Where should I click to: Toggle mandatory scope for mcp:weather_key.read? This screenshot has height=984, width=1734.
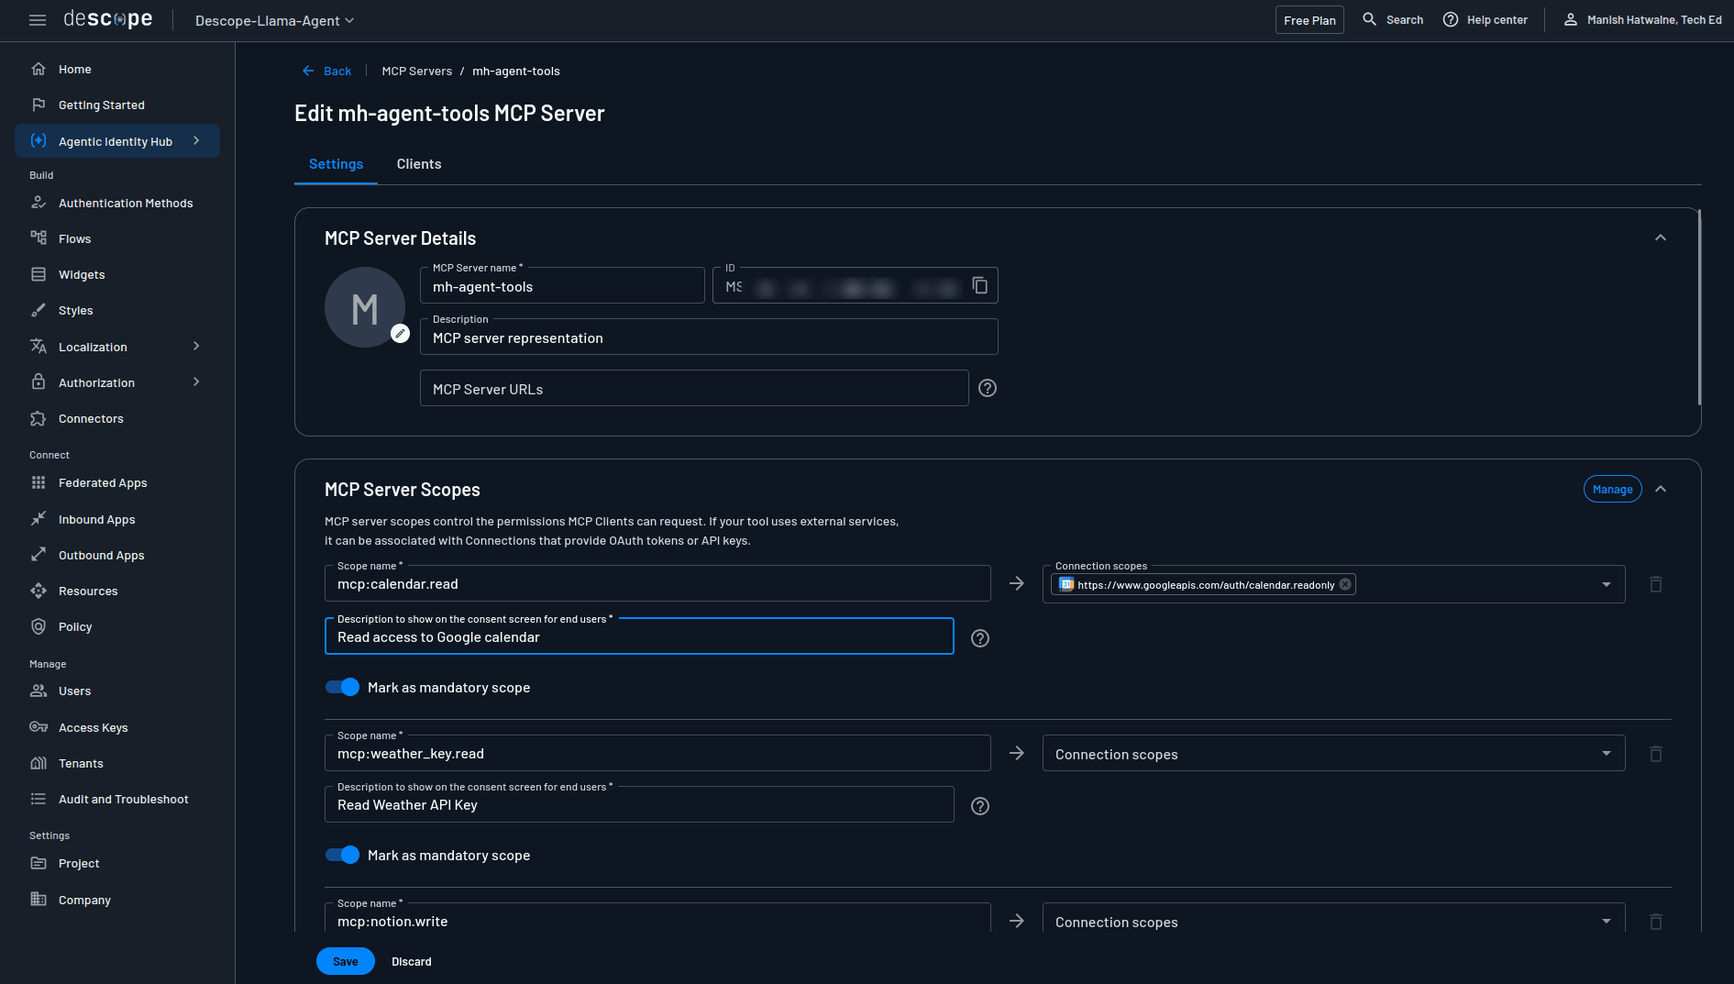343,855
